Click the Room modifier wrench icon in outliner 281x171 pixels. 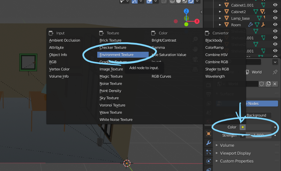pos(250,25)
